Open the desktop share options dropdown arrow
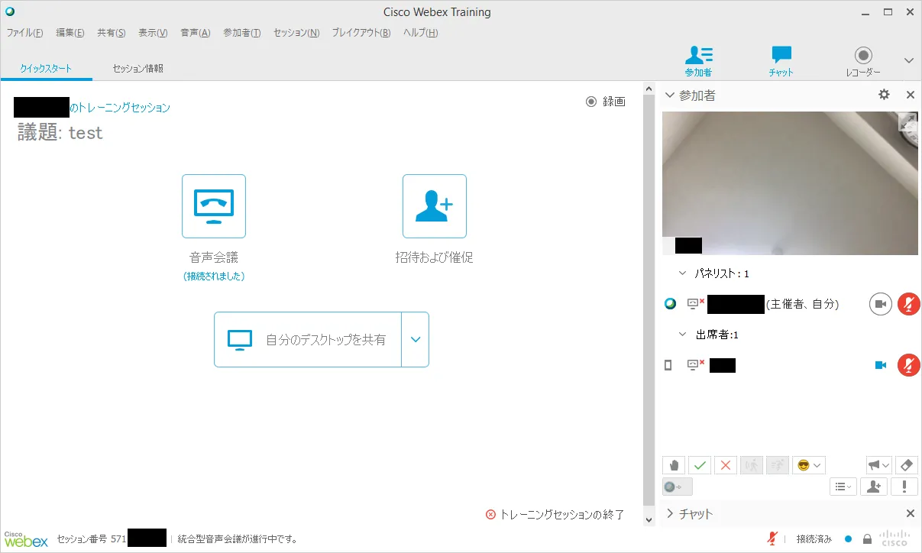This screenshot has width=922, height=553. 416,340
